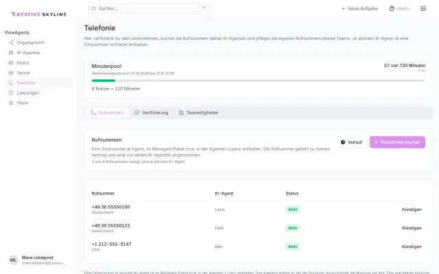
Task: Click the Telefonie page heading
Action: coord(99,28)
